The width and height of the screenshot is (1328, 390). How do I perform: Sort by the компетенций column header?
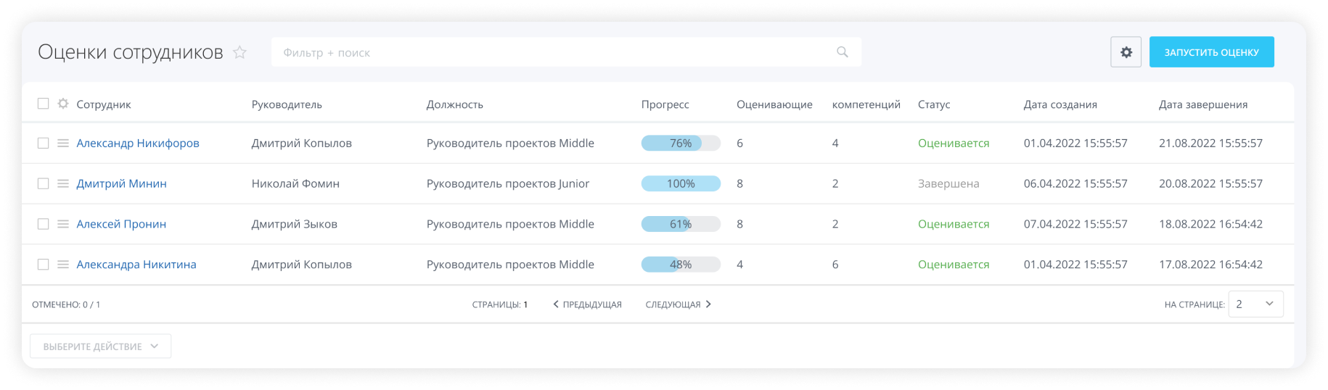(x=866, y=104)
